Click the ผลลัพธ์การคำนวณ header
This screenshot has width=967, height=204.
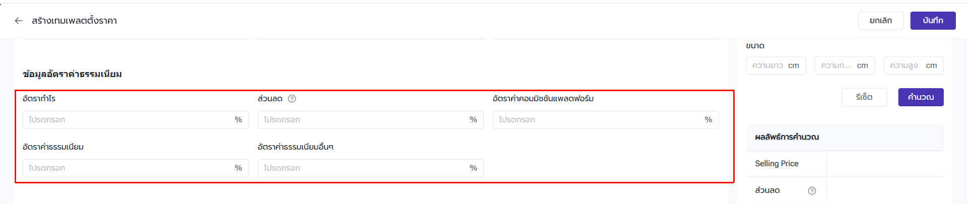(x=787, y=137)
